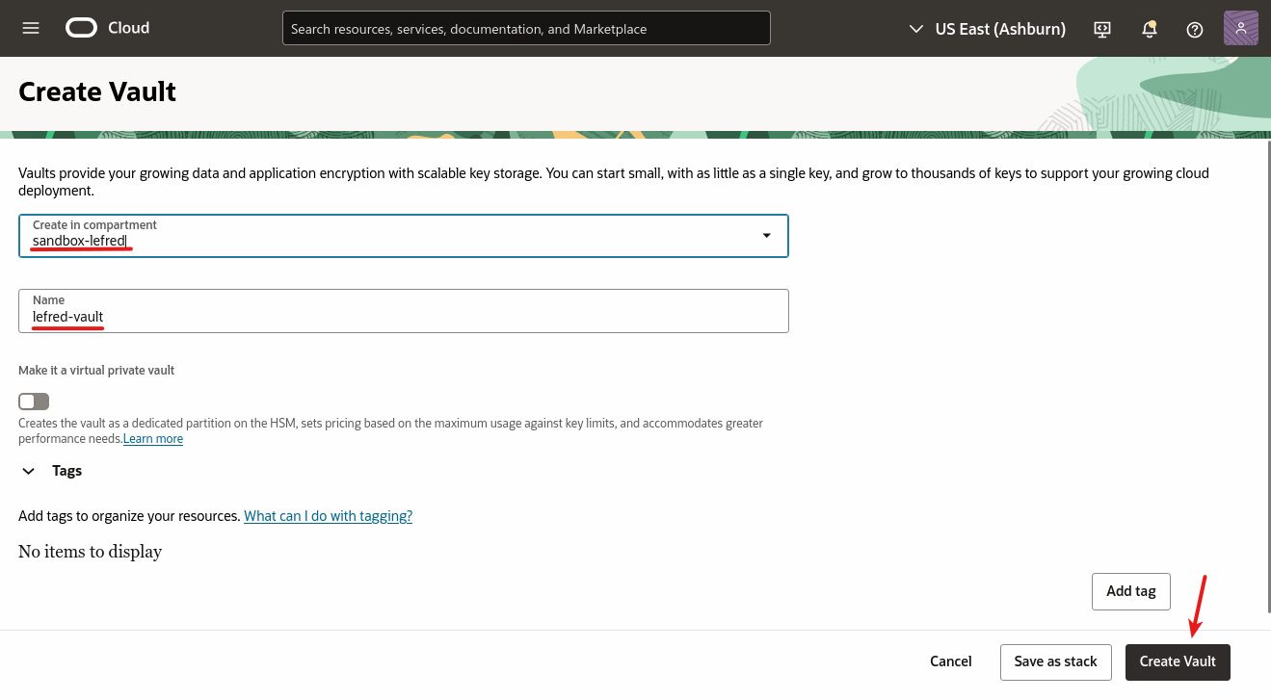The image size is (1271, 700).
Task: Open the profile avatar menu
Action: [x=1240, y=28]
